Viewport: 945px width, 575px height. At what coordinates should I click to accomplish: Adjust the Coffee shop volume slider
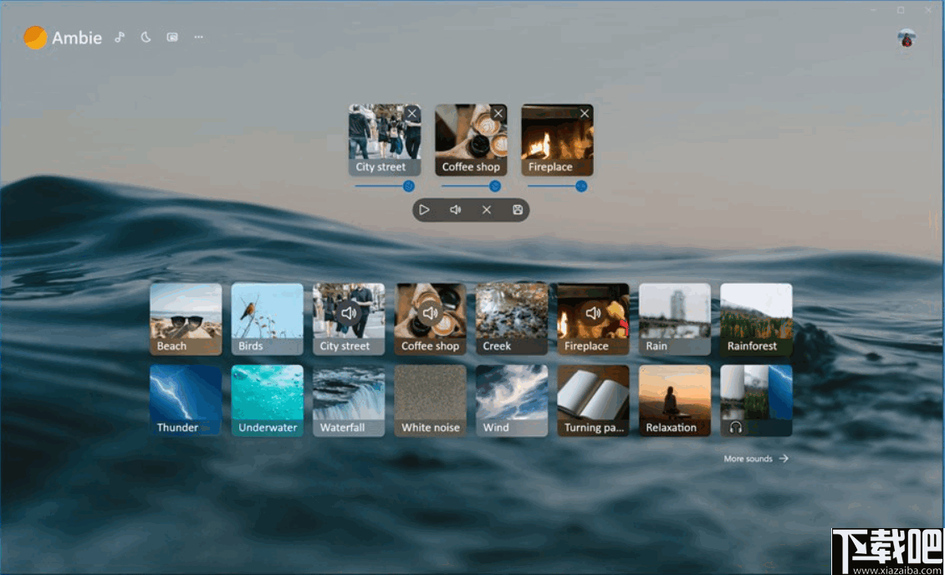coord(471,186)
